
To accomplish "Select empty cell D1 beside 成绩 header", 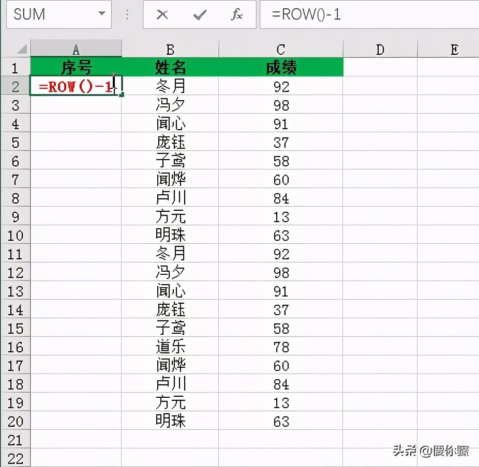I will click(x=380, y=67).
